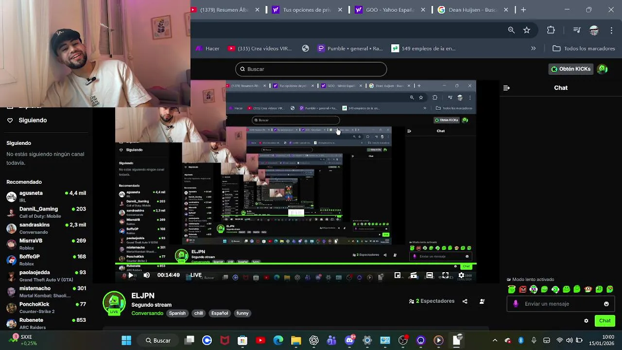The width and height of the screenshot is (622, 350).
Task: Open 549 empleos de ia bookmark
Action: (x=423, y=49)
